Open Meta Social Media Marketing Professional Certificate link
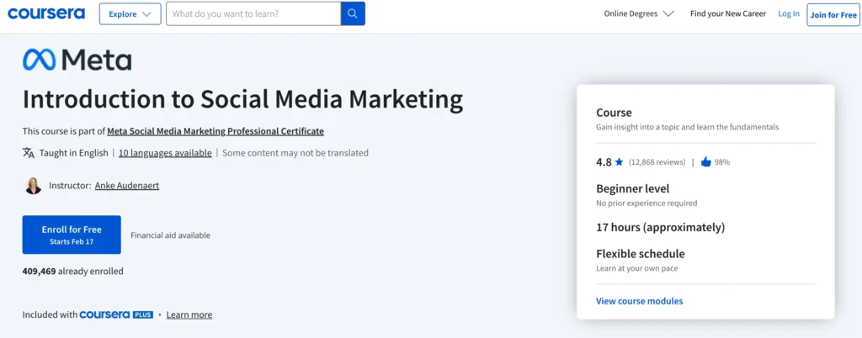 click(215, 131)
